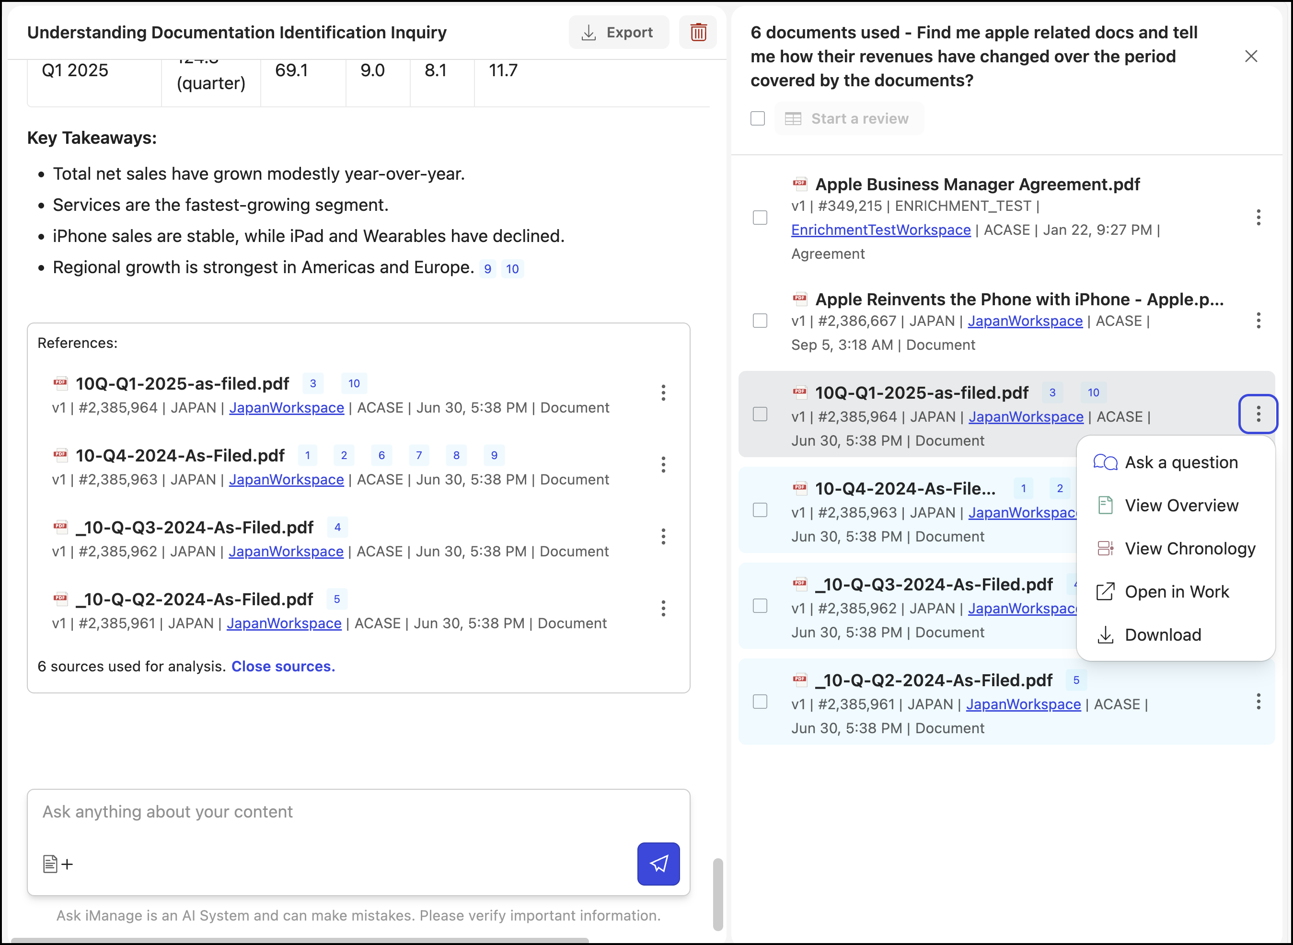Check the _10-Q-Q2-2024-As-Filed.pdf checkbox in the documents panel
This screenshot has width=1293, height=945.
(760, 702)
